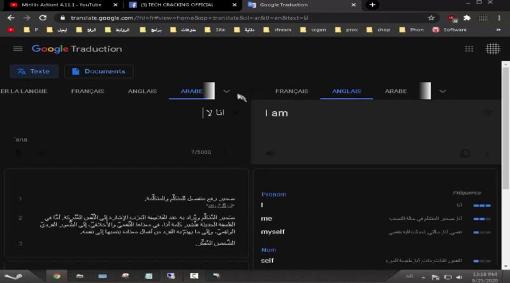
Task: Select ANGLAIS as source language
Action: tap(142, 91)
